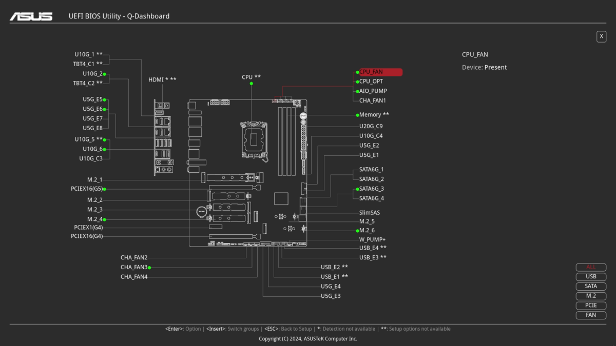The image size is (616, 346).
Task: Select the M.2_1 slot label
Action: [x=94, y=179]
